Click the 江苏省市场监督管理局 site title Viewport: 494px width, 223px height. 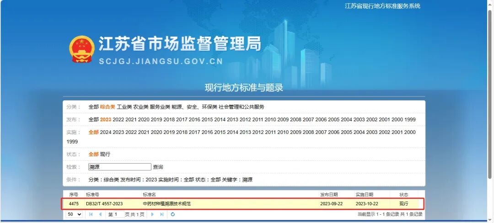click(180, 43)
